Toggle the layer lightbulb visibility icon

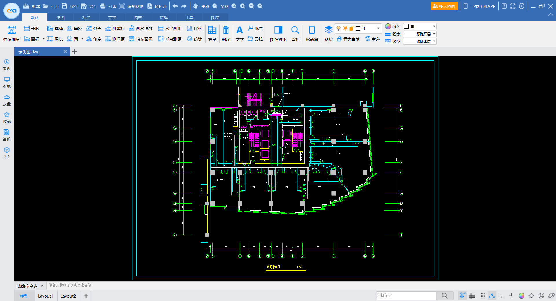pyautogui.click(x=339, y=28)
